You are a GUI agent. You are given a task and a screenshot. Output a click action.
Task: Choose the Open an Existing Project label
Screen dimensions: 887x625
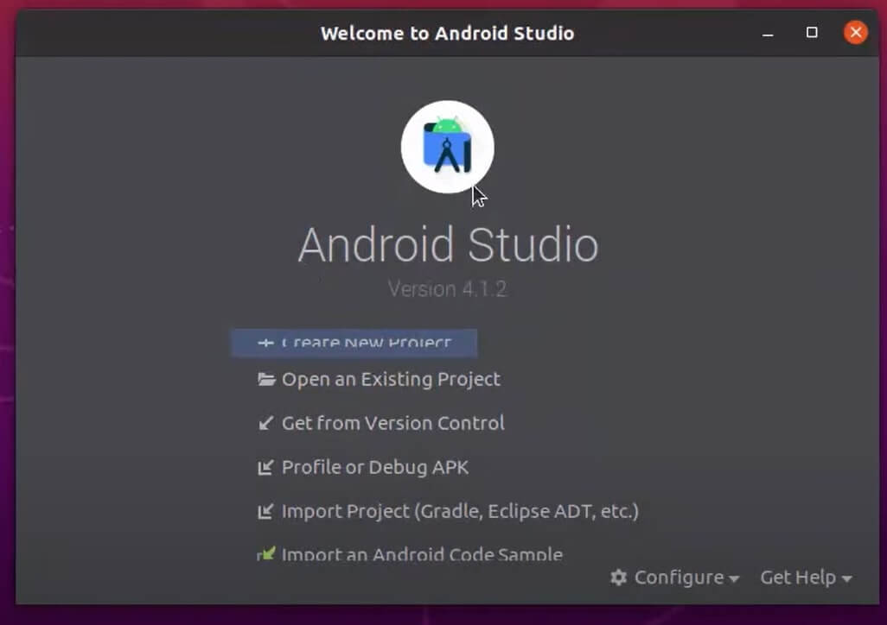point(391,379)
